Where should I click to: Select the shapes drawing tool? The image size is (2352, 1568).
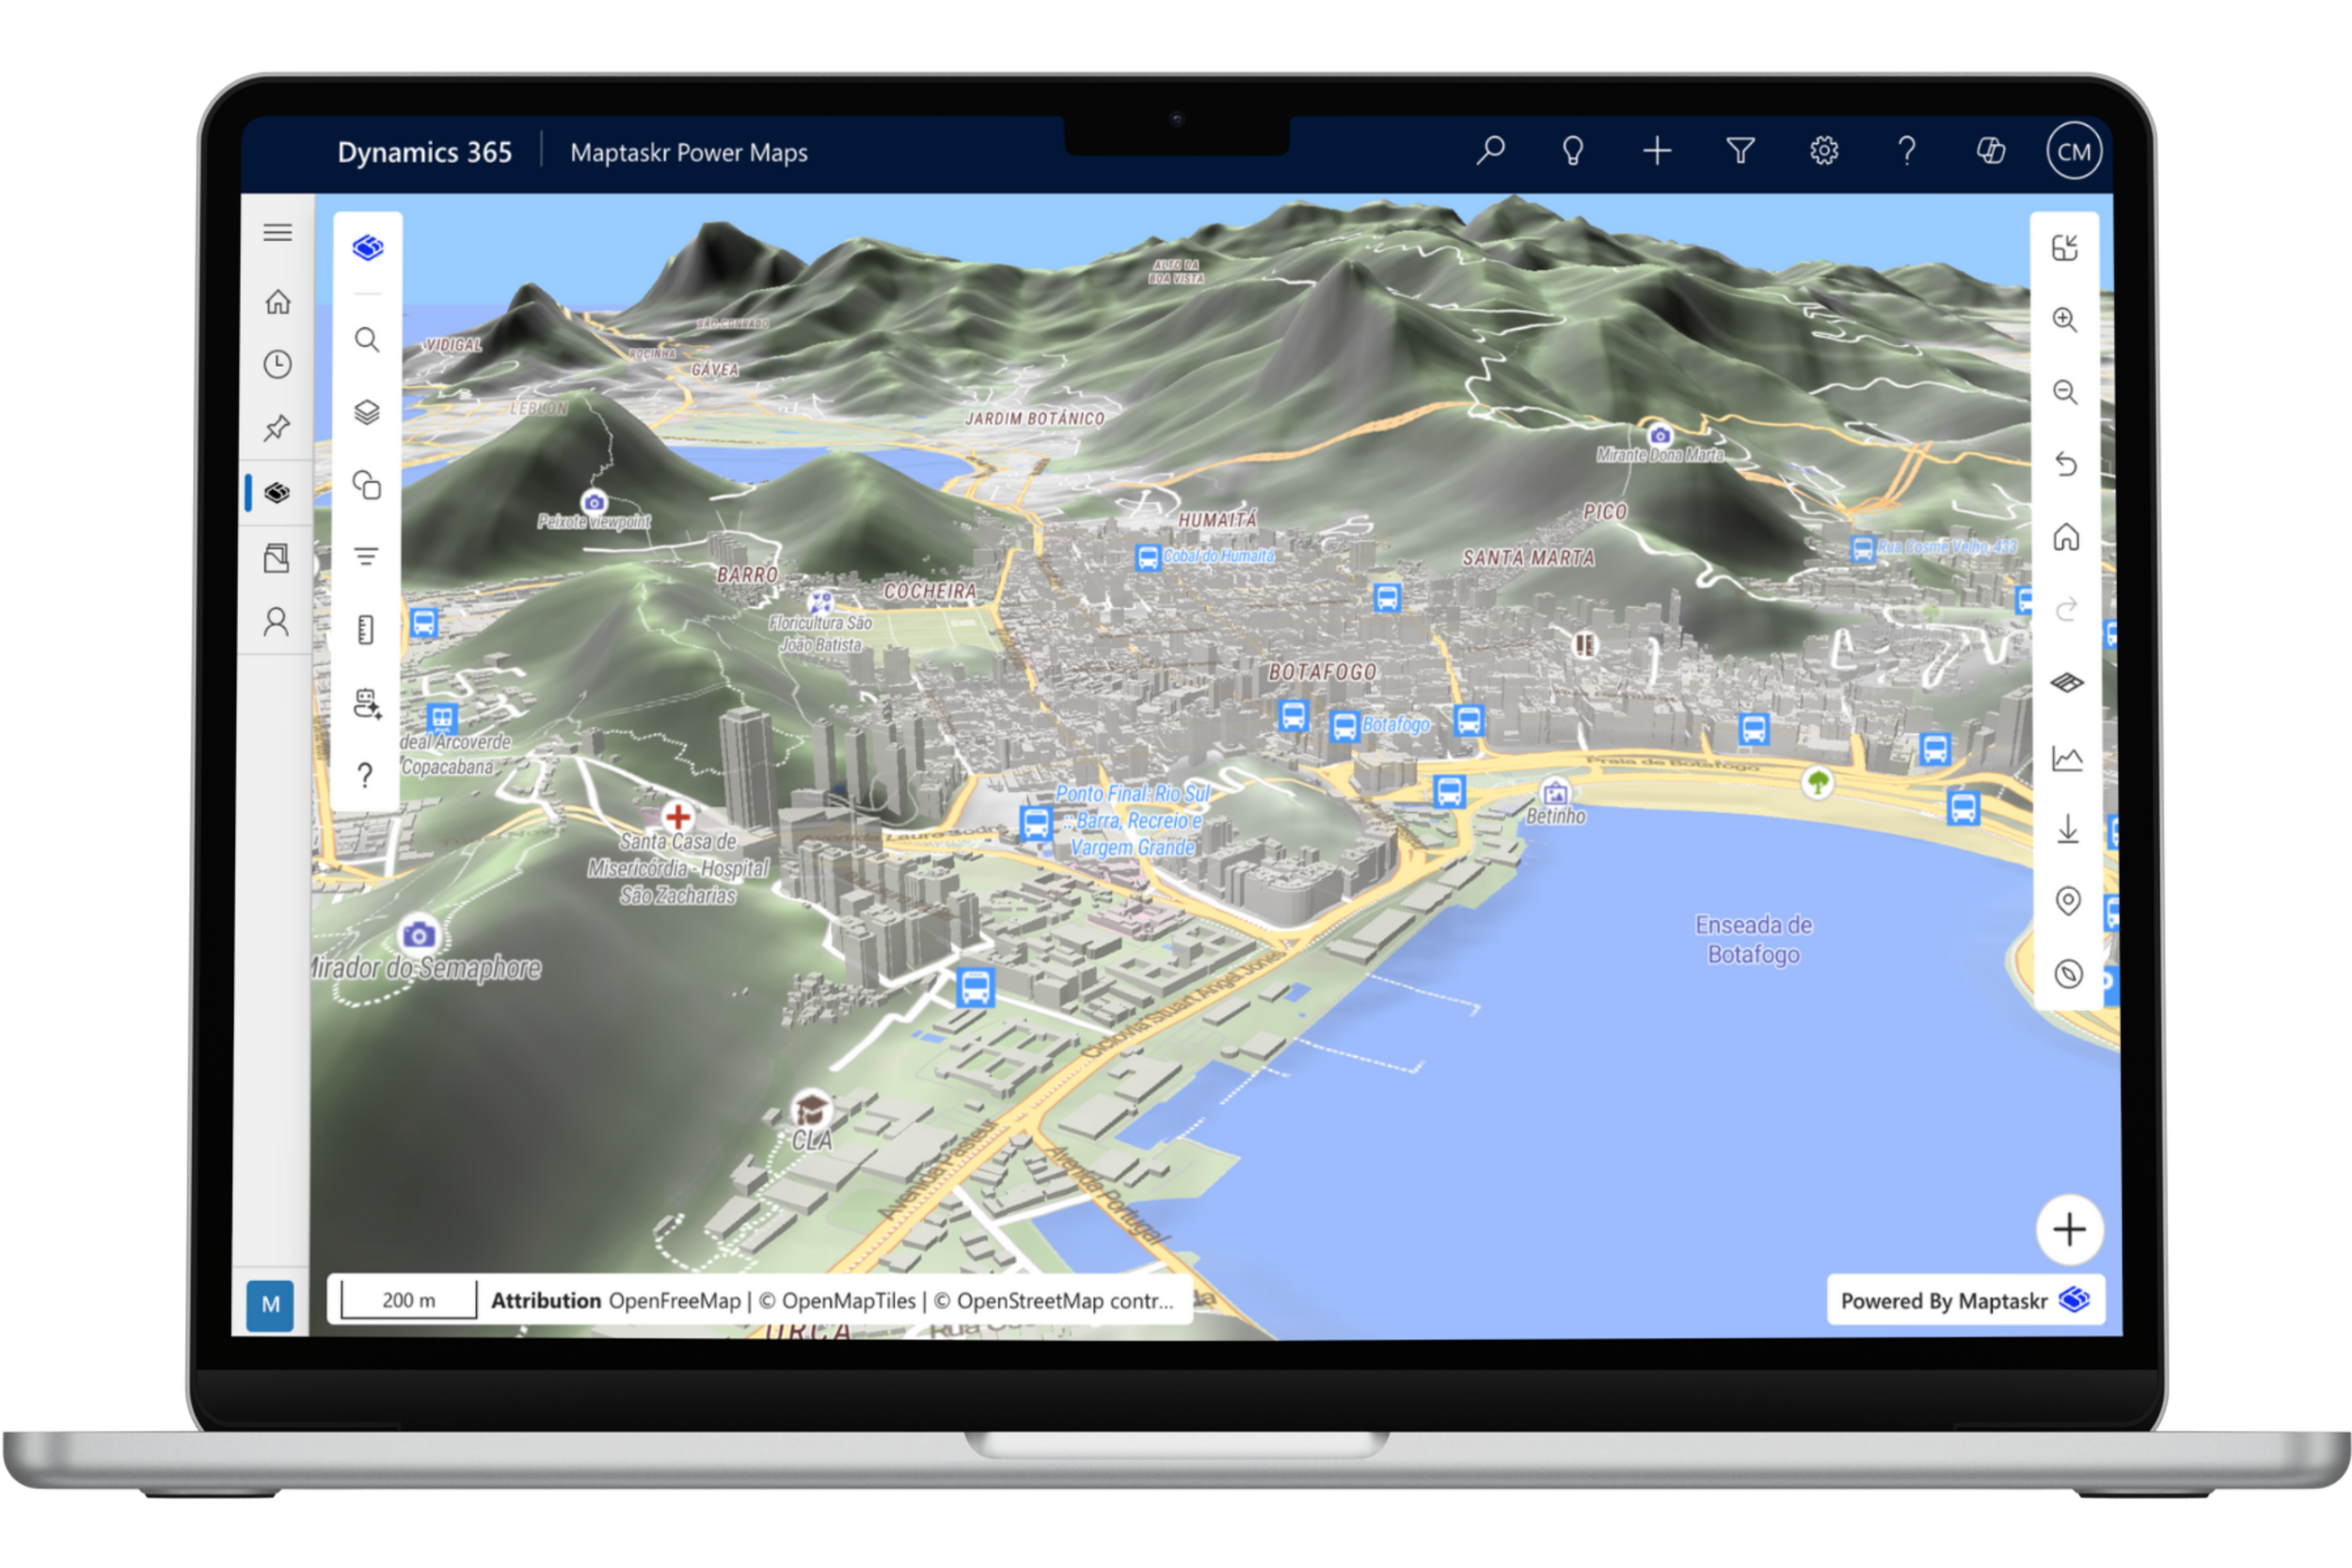pyautogui.click(x=367, y=485)
